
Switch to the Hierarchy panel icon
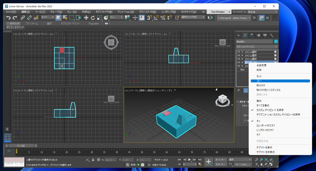point(252,36)
